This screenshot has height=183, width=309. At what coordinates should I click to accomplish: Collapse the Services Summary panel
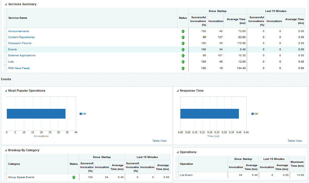coord(6,4)
